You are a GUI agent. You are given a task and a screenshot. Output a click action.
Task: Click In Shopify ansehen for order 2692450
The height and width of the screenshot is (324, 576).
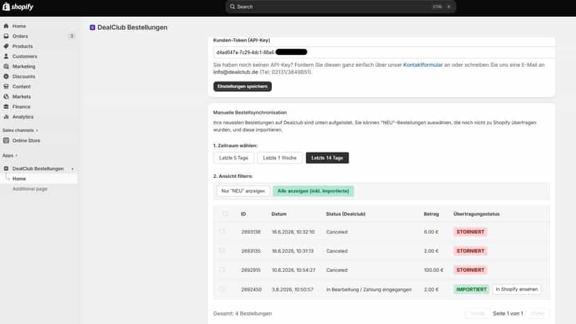516,289
